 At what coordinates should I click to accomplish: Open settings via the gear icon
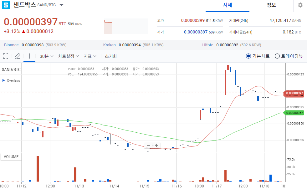tap(300, 5)
